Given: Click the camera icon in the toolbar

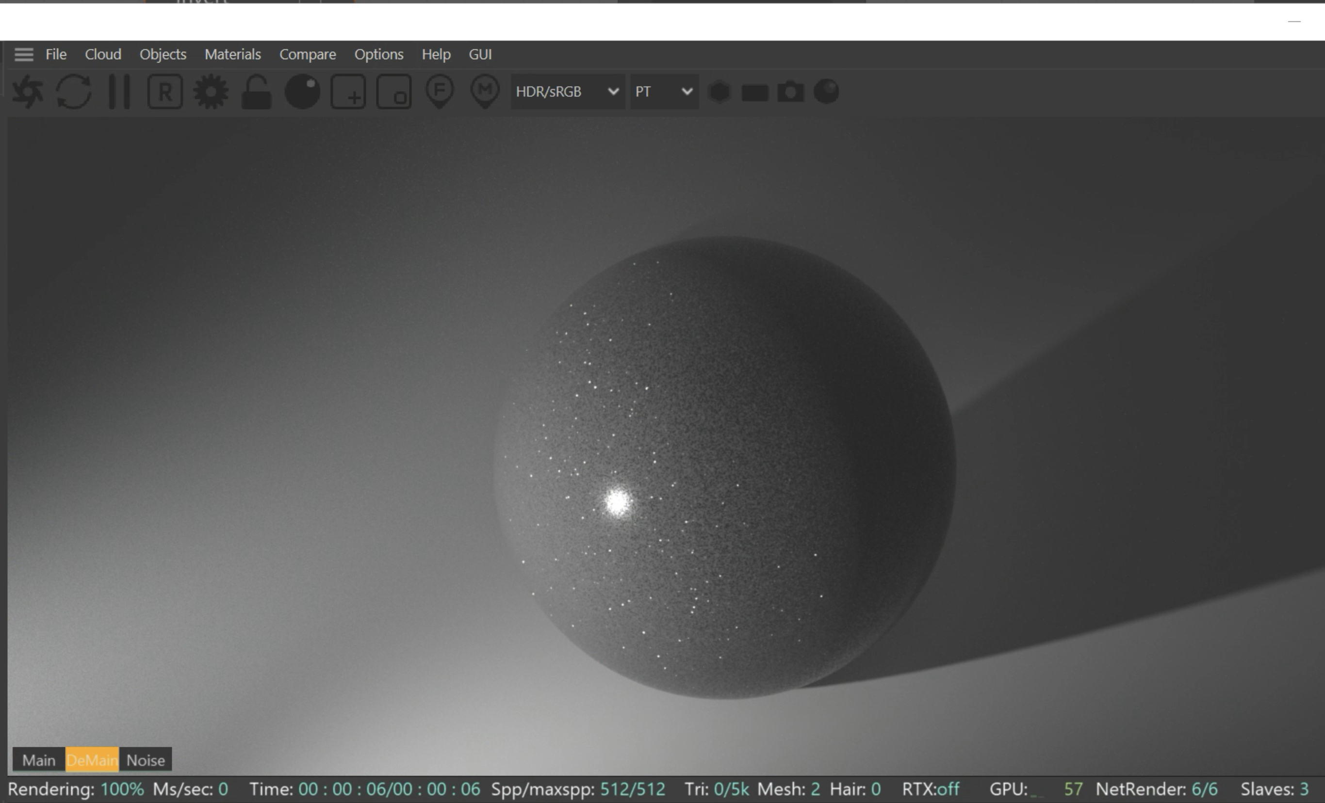Looking at the screenshot, I should pos(790,92).
